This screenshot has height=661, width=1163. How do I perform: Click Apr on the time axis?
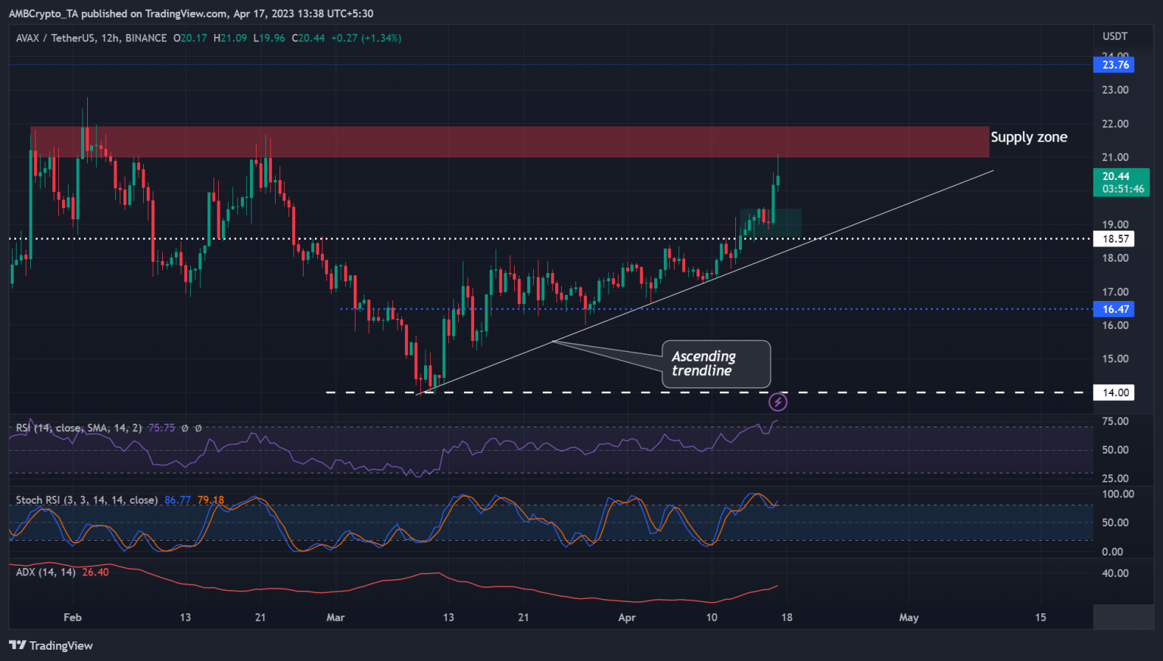[627, 617]
